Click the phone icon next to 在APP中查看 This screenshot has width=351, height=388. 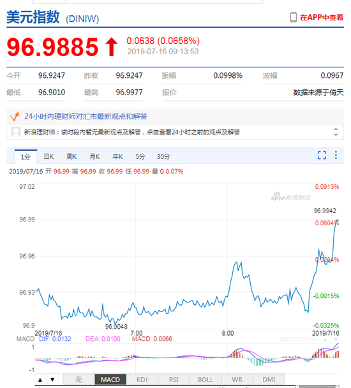tap(294, 18)
